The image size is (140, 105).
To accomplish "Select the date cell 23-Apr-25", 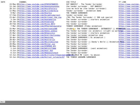I will pos(14,17).
